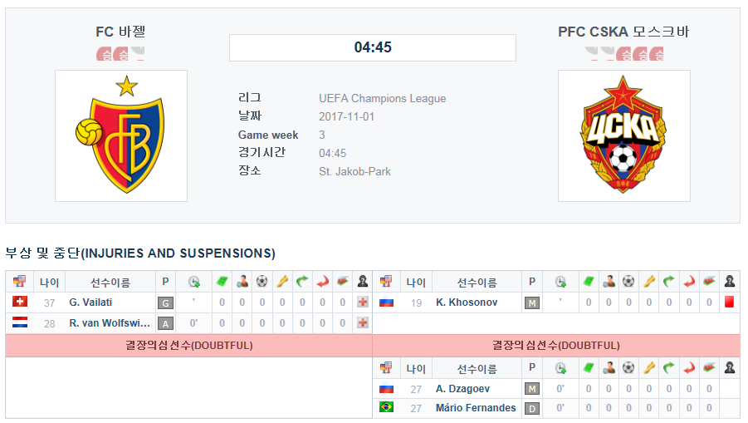The image size is (748, 423).
Task: Click red card icon in Khosonov row
Action: pos(729,302)
